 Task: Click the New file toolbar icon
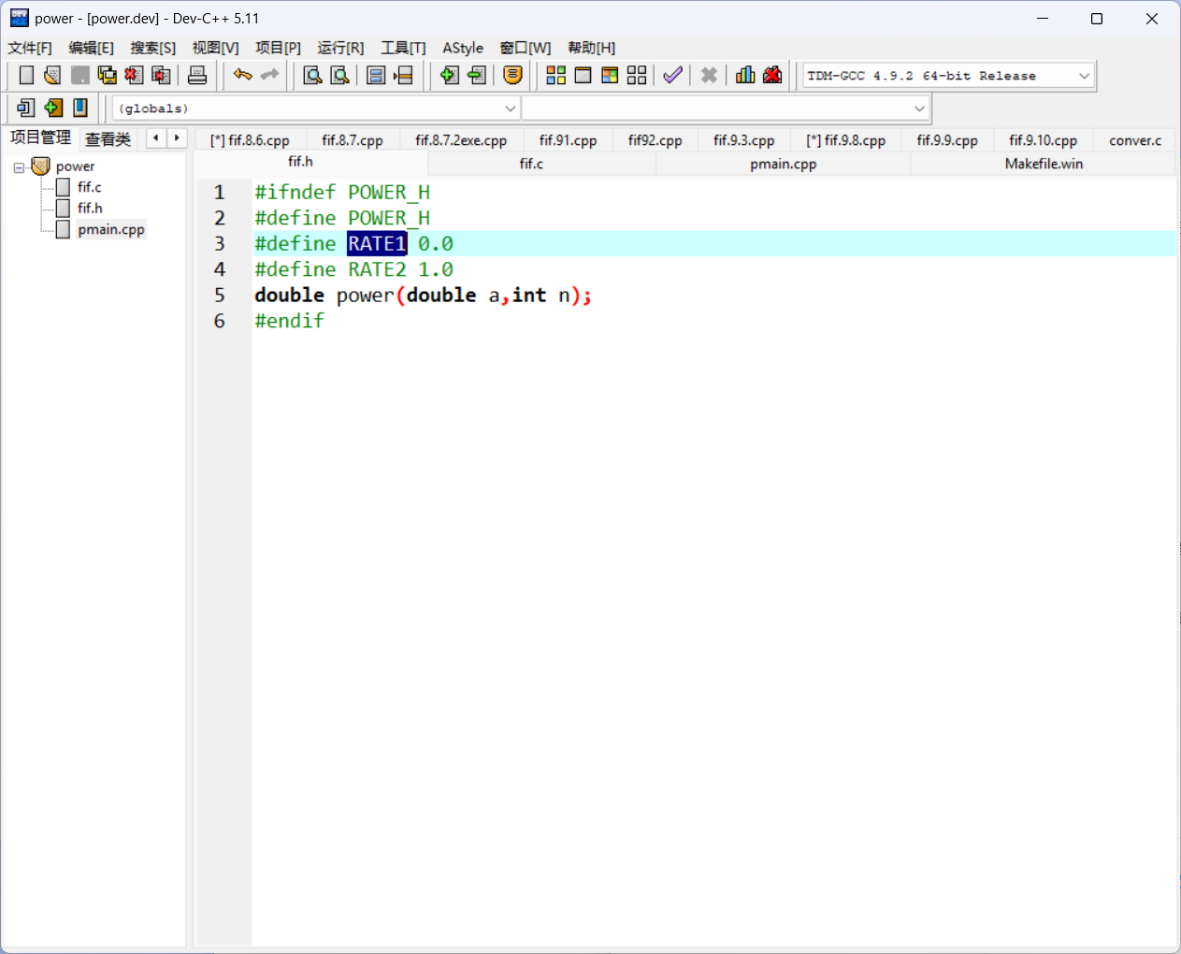pyautogui.click(x=26, y=76)
